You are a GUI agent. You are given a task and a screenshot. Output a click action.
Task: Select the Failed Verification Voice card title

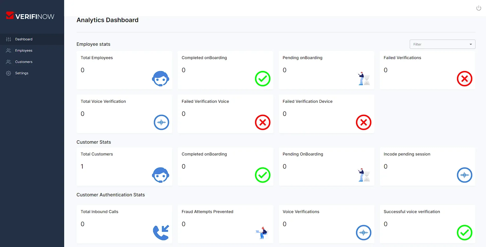pyautogui.click(x=205, y=102)
